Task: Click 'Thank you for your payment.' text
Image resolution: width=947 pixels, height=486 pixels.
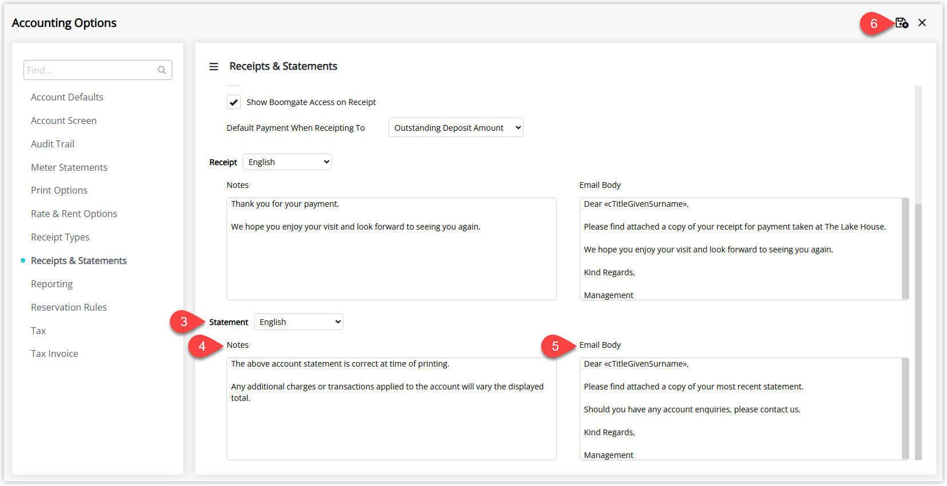Action: click(x=285, y=204)
